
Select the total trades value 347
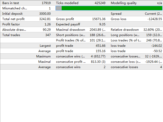click(x=48, y=35)
